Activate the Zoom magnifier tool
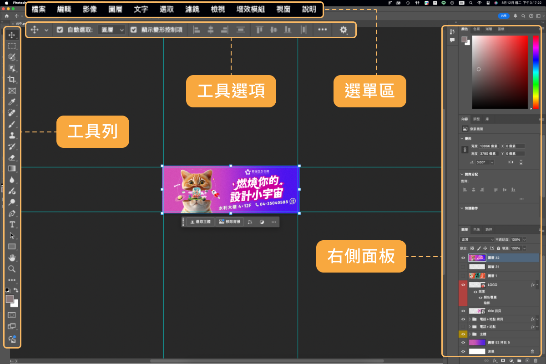 point(12,269)
